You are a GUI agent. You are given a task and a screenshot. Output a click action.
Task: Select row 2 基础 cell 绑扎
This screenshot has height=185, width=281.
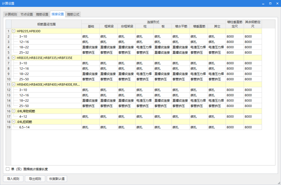[x=90, y=37]
